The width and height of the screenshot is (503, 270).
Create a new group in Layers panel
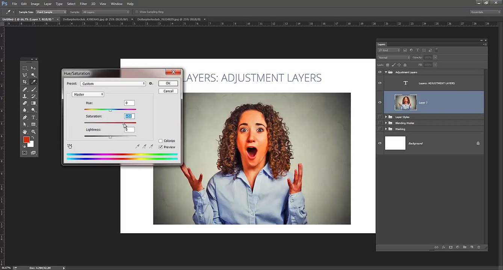click(465, 247)
